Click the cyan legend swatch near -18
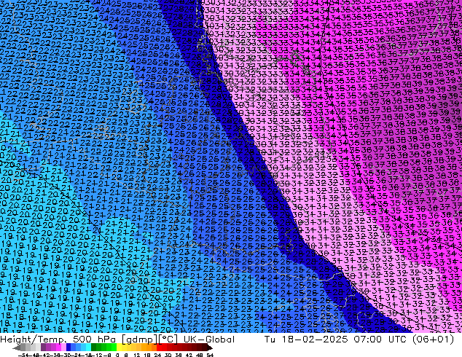Image resolution: width=462 pixels, height=357 pixels. pyautogui.click(x=89, y=348)
